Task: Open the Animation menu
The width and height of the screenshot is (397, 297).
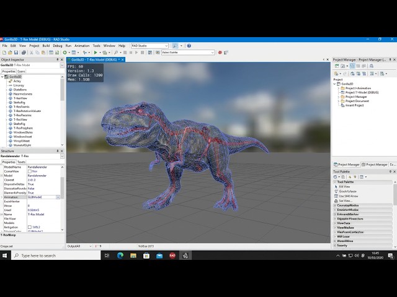Action: click(x=82, y=46)
